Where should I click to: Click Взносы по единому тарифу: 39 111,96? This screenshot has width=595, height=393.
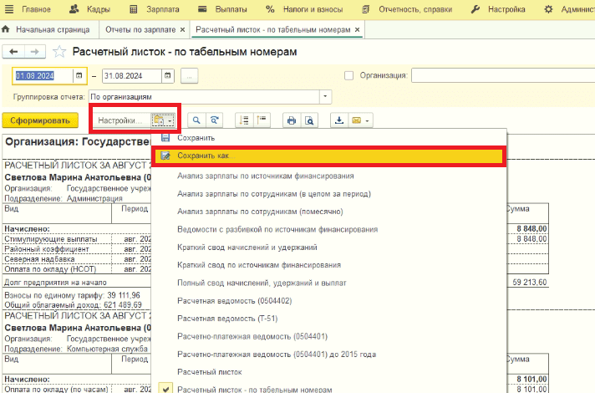pos(72,295)
